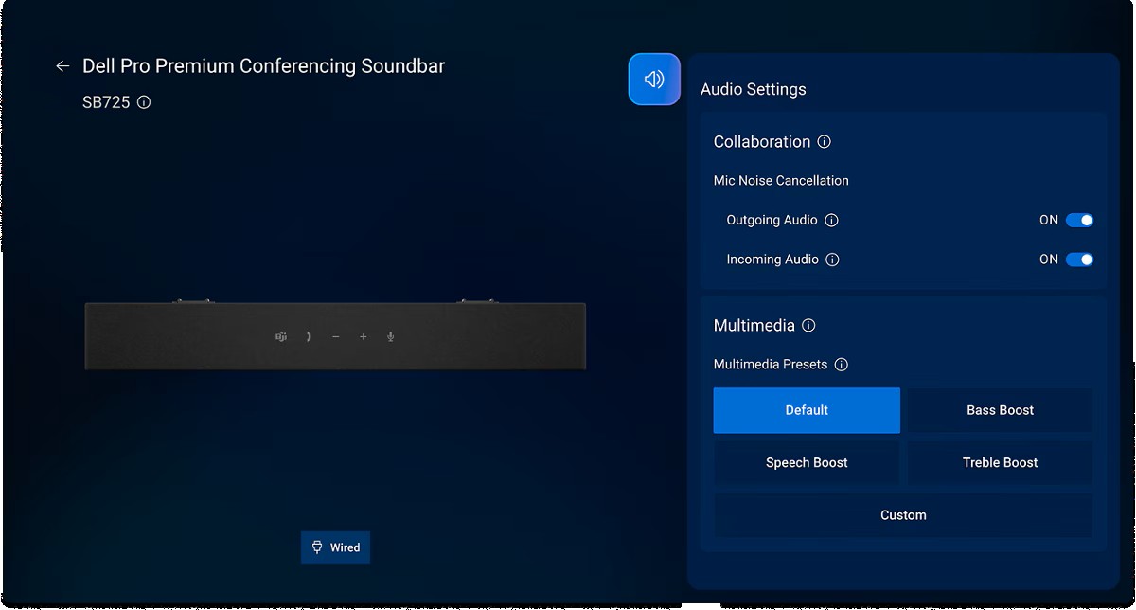Click the Wired connection indicator

(x=335, y=547)
